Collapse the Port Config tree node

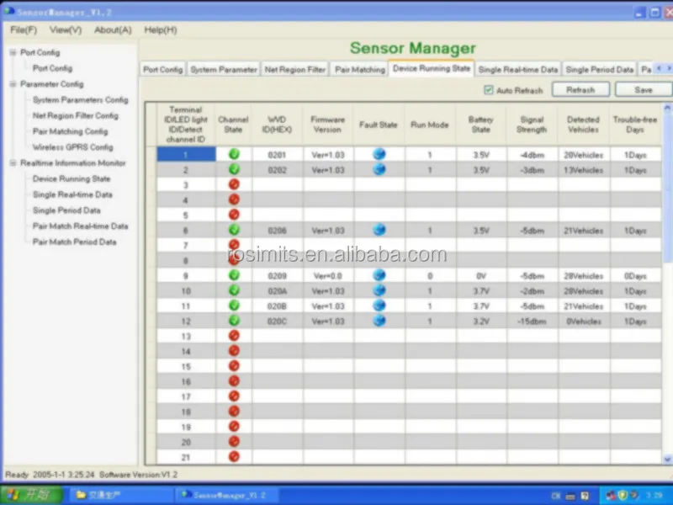coord(13,53)
